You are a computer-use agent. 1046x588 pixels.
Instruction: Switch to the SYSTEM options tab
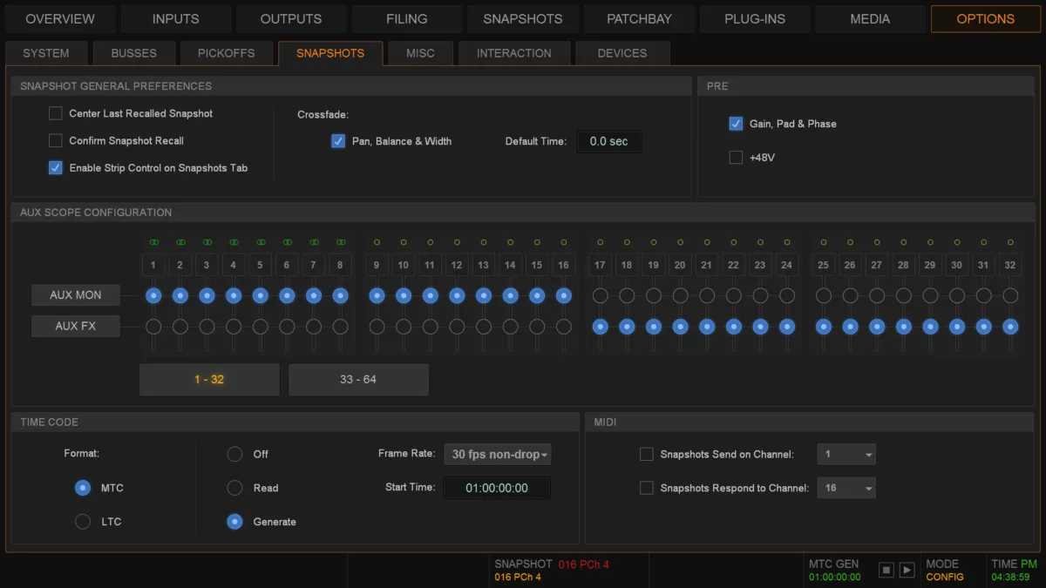point(46,53)
